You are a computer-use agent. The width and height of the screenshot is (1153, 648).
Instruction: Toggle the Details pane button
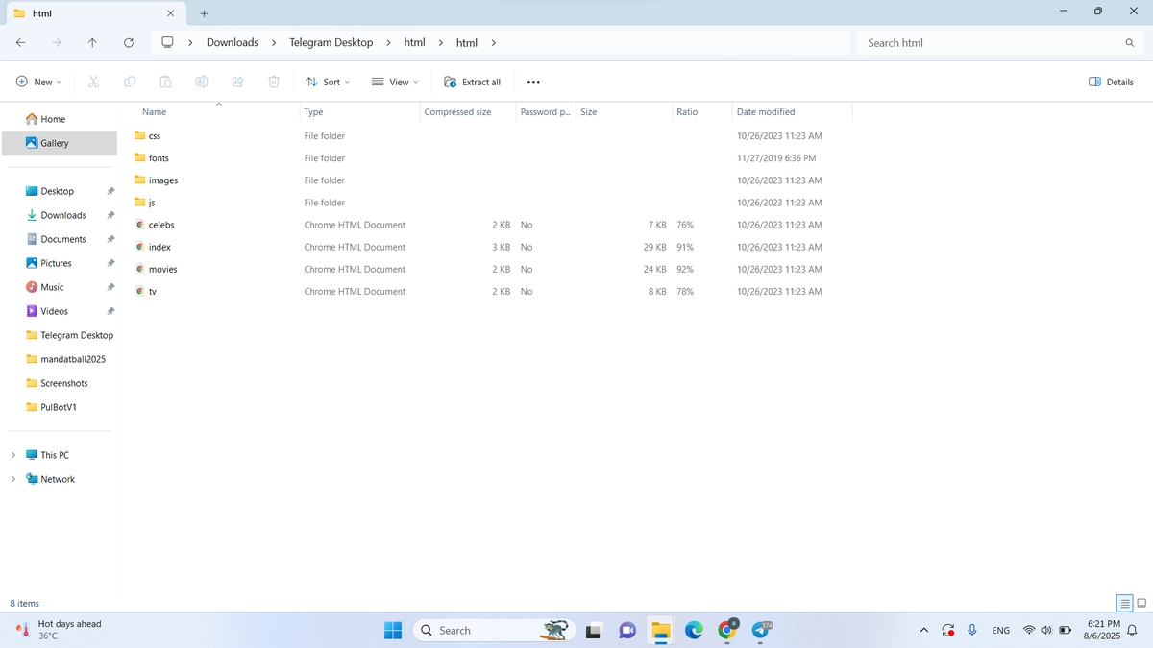coord(1111,82)
